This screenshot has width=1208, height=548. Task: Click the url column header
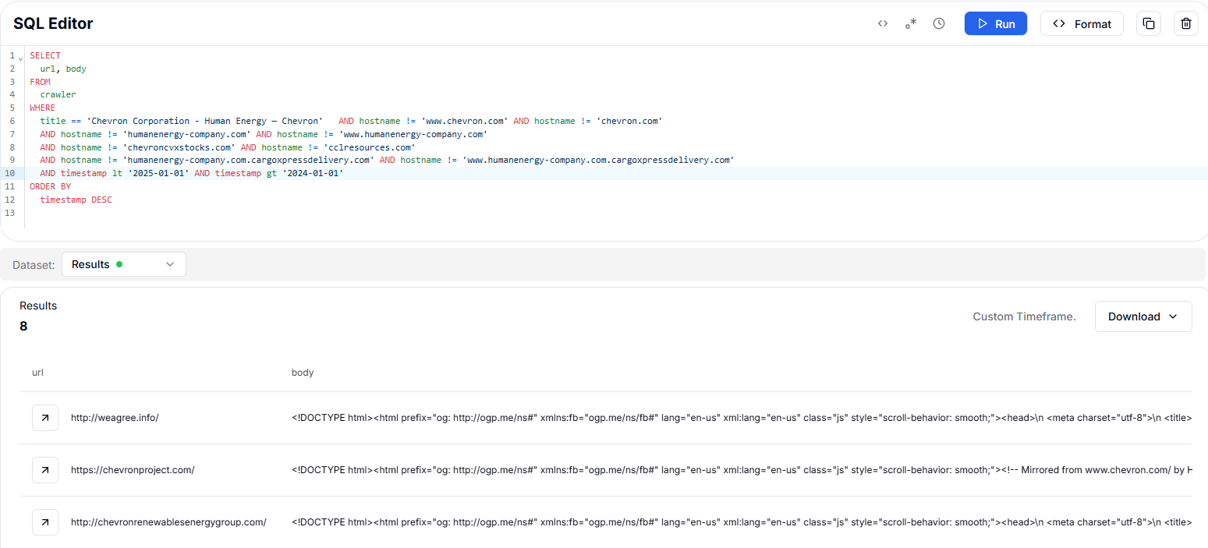(37, 373)
